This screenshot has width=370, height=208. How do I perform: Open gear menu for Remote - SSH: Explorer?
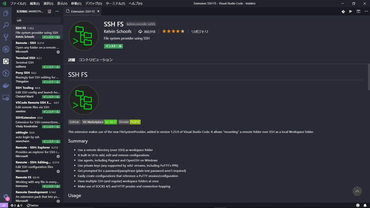click(x=58, y=157)
